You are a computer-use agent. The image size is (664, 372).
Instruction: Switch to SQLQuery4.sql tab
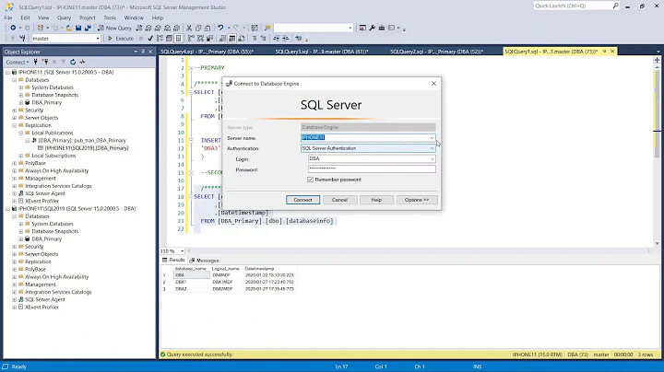pyautogui.click(x=207, y=52)
